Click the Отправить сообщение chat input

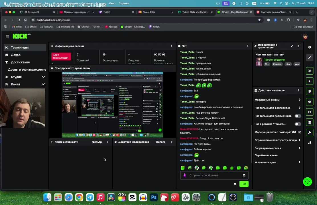214,175
